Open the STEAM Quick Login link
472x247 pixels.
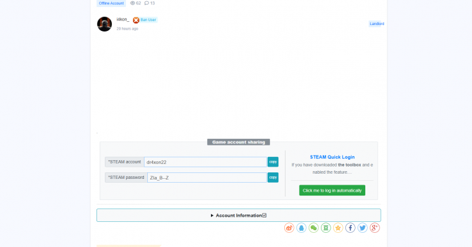(332, 157)
